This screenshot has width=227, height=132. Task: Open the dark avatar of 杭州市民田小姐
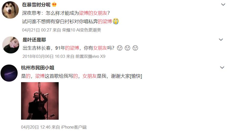coord(9,73)
